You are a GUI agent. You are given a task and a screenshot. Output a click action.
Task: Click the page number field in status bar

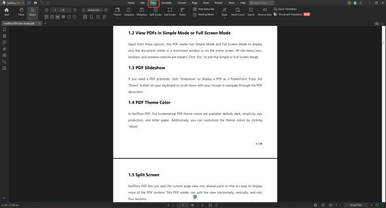tap(183, 205)
